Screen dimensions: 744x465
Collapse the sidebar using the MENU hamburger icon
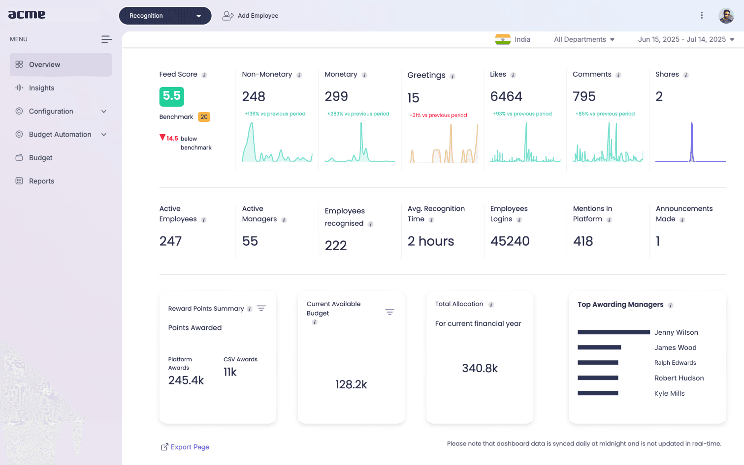tap(106, 39)
